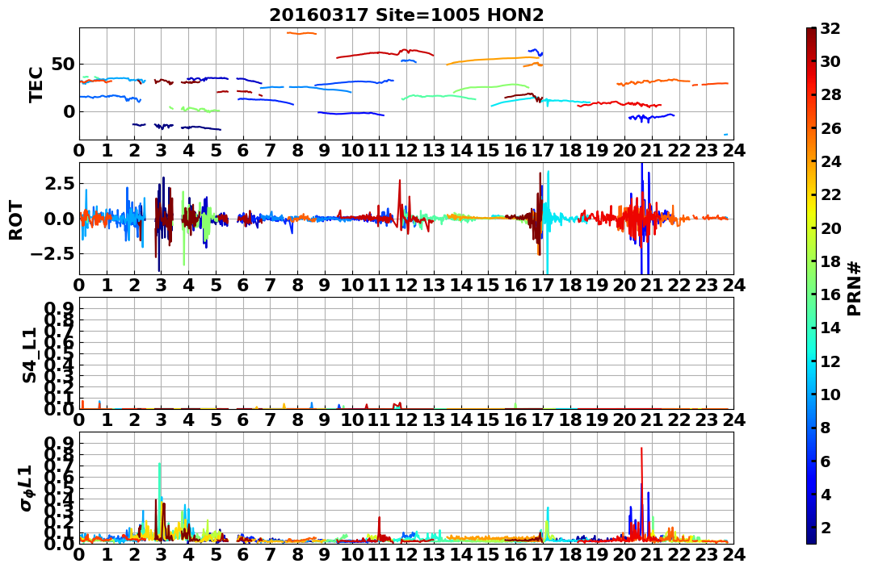Click hour 11 tick below the σφL1 panel
The image size is (870, 572).
379,554
